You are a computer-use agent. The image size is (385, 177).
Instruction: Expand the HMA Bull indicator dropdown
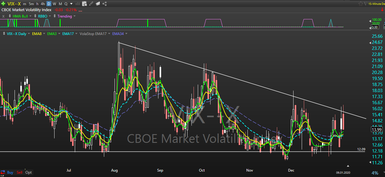31,16
